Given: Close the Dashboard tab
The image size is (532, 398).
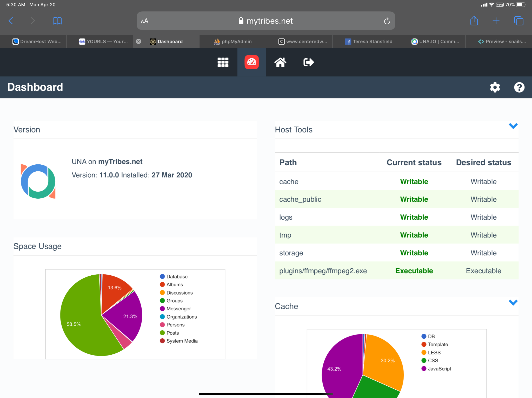Looking at the screenshot, I should point(139,41).
